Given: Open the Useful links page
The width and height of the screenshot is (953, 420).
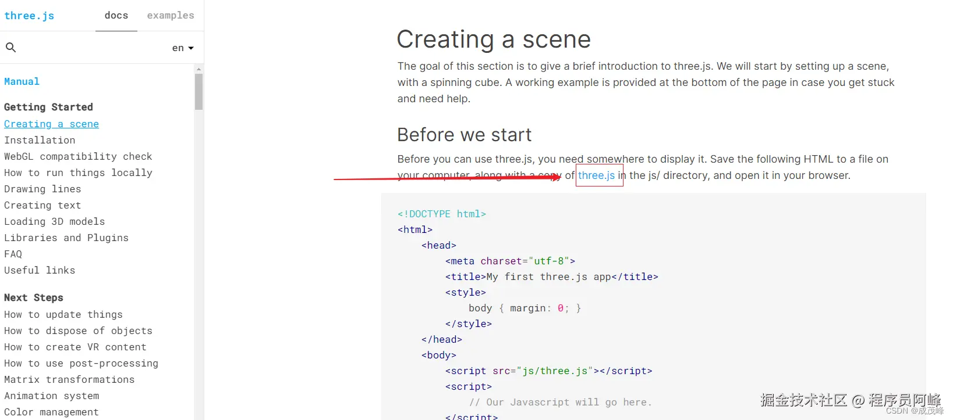Looking at the screenshot, I should [40, 271].
